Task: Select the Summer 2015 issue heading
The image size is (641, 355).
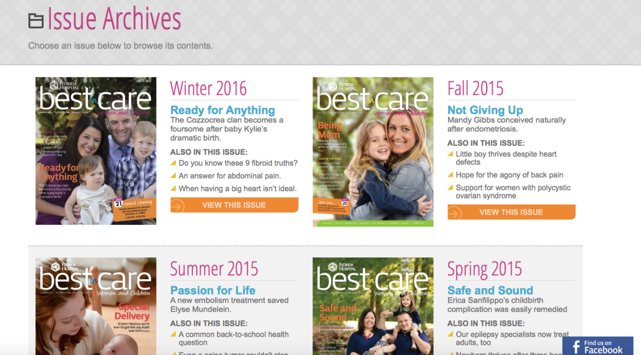Action: click(x=214, y=269)
